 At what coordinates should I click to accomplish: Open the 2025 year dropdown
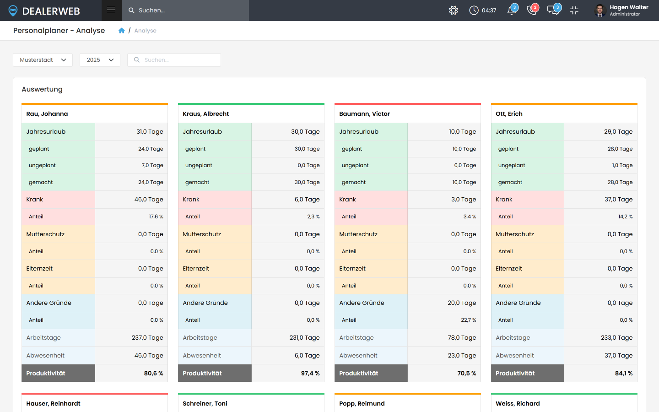pyautogui.click(x=100, y=60)
